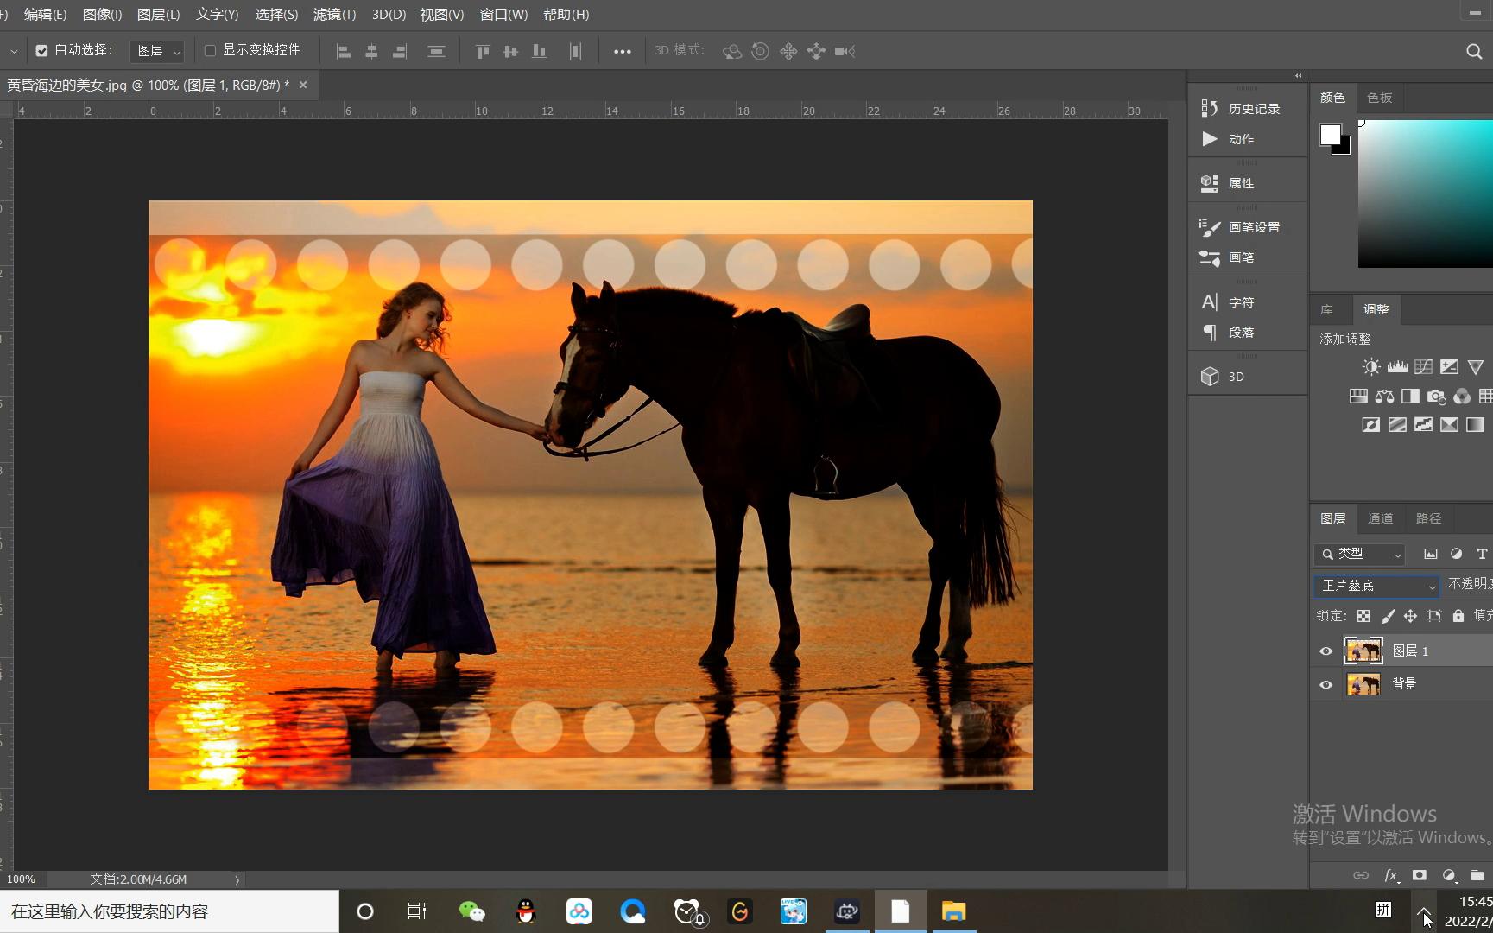Expand the status bar info arrow

[237, 879]
